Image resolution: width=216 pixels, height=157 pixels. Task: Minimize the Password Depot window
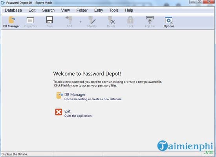(x=193, y=2)
